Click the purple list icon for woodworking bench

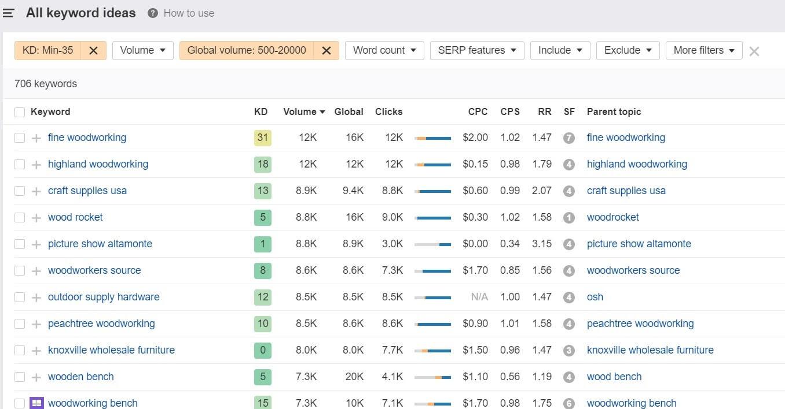click(36, 403)
